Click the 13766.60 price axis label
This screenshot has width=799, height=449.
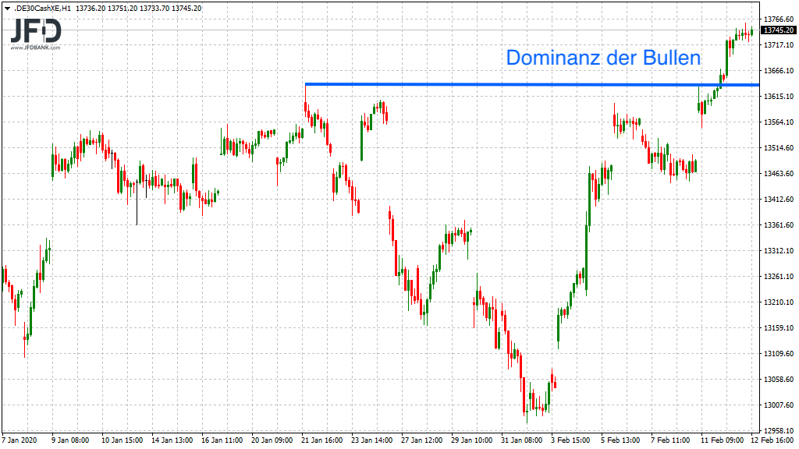pos(778,19)
